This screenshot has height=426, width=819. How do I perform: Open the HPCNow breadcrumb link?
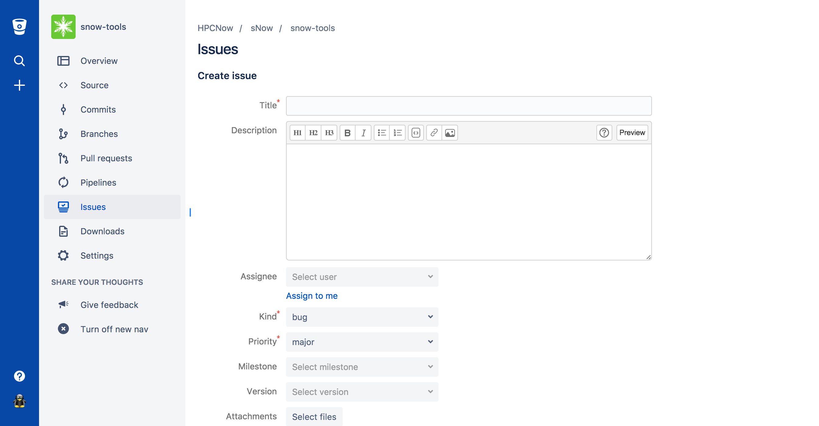coord(215,28)
